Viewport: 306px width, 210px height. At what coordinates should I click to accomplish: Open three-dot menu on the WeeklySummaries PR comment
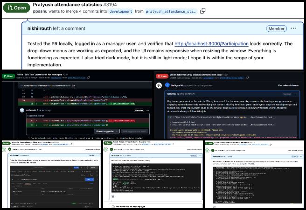point(295,94)
